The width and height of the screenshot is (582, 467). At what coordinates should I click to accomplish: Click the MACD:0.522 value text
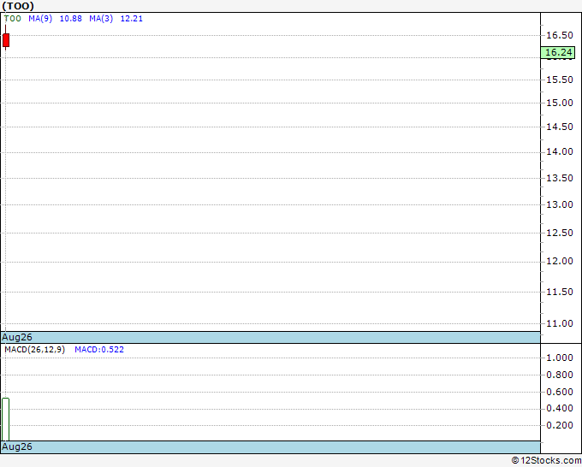[x=99, y=350]
